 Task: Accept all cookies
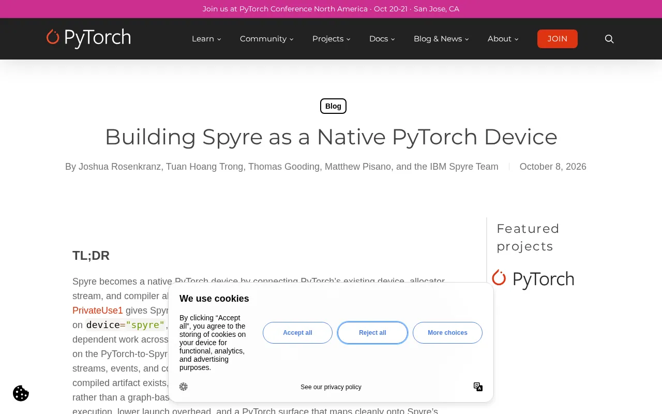coord(297,333)
